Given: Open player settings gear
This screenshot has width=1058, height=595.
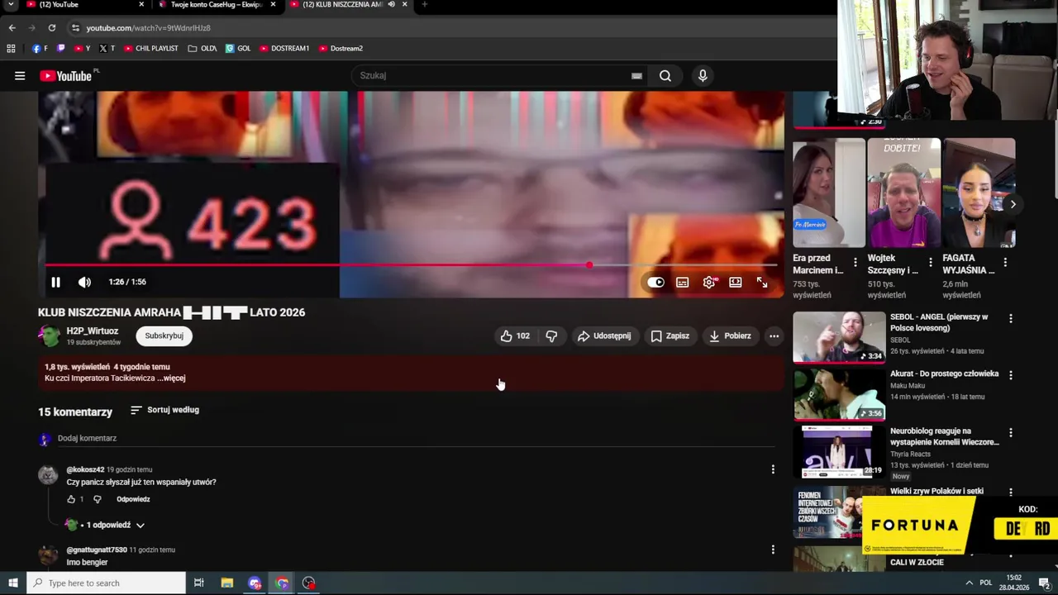Looking at the screenshot, I should point(709,283).
